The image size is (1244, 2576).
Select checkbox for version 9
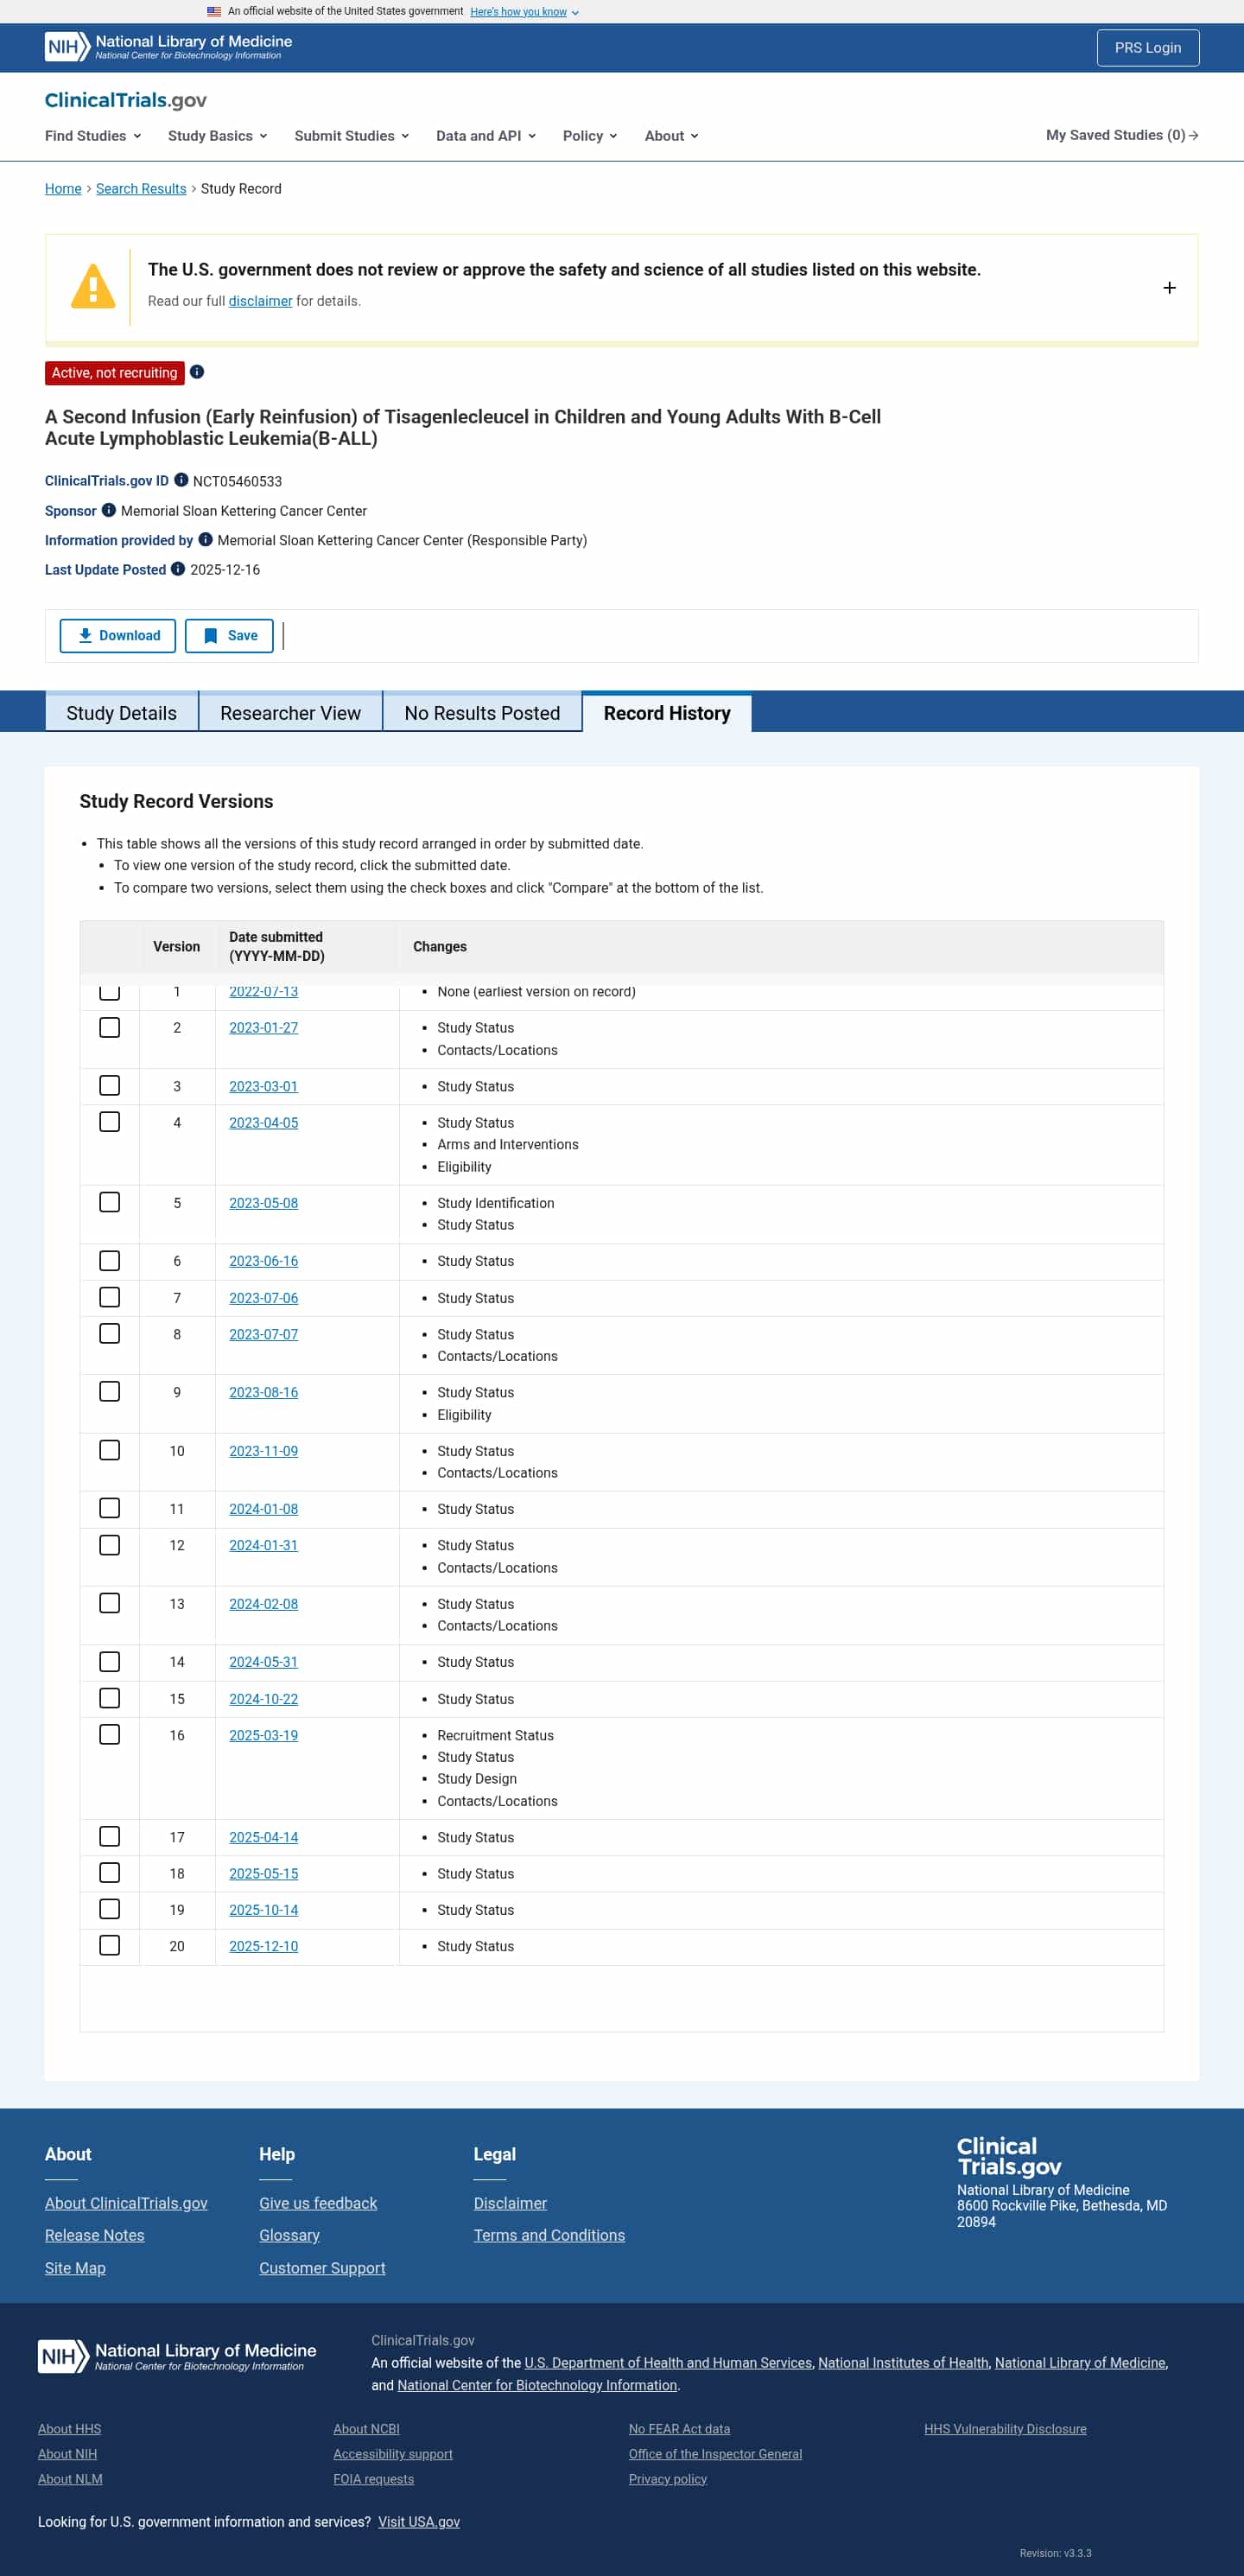click(110, 1392)
